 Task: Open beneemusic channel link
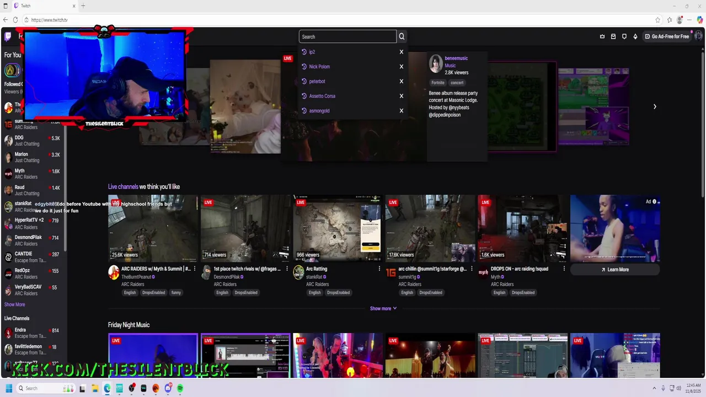click(456, 58)
